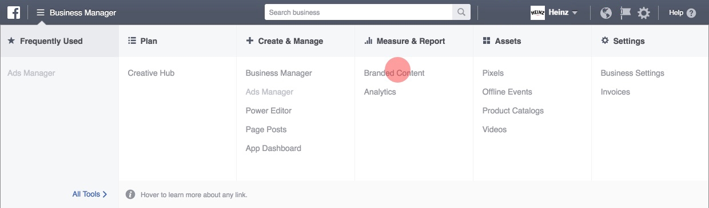709x208 pixels.
Task: Click the Heinz logo thumbnail
Action: 537,13
